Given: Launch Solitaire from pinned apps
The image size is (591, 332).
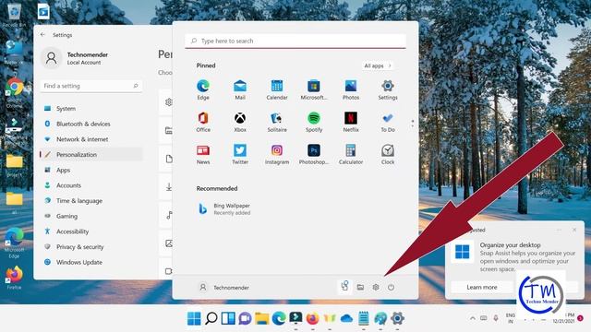Looking at the screenshot, I should click(277, 123).
